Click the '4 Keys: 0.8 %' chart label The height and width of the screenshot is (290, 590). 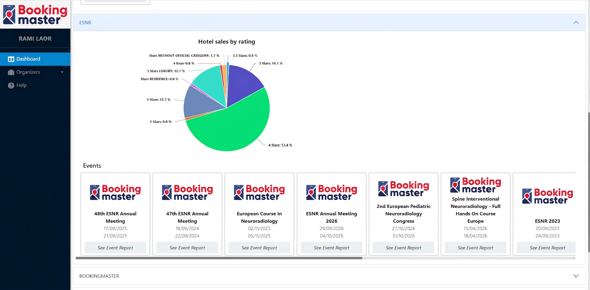[x=184, y=63]
